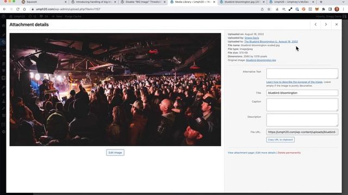Close the Squoosh tab
348x195 pixels.
click(65, 2)
